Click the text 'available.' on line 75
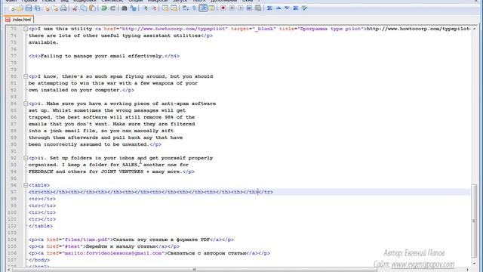Image resolution: width=483 pixels, height=272 pixels. [x=44, y=42]
